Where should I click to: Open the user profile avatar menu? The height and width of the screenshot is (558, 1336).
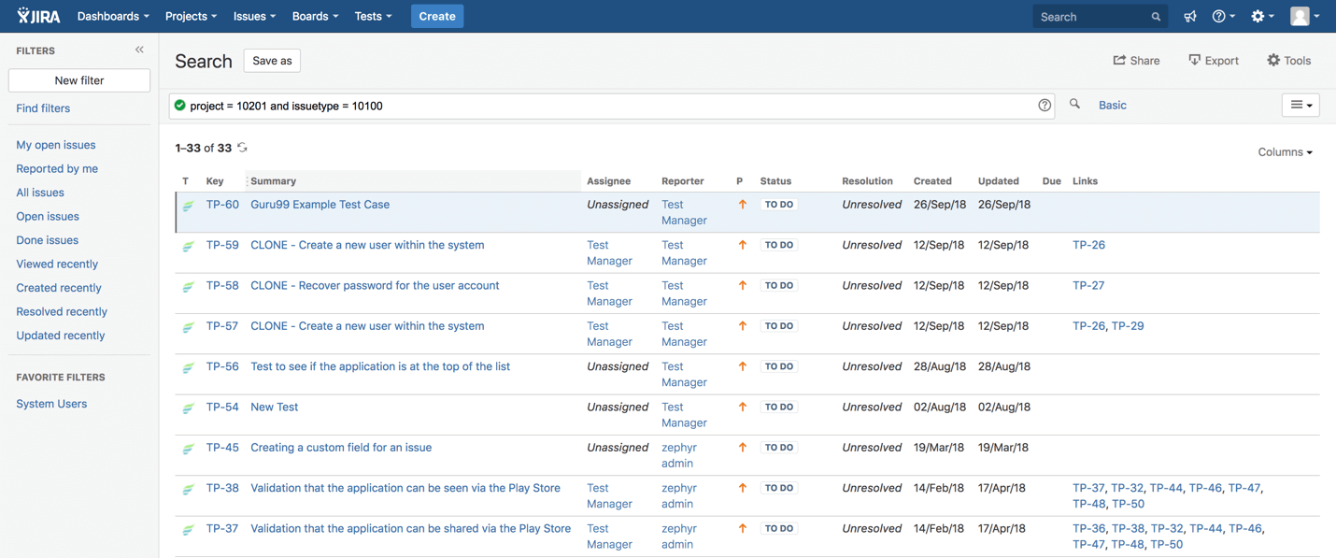(x=1303, y=17)
